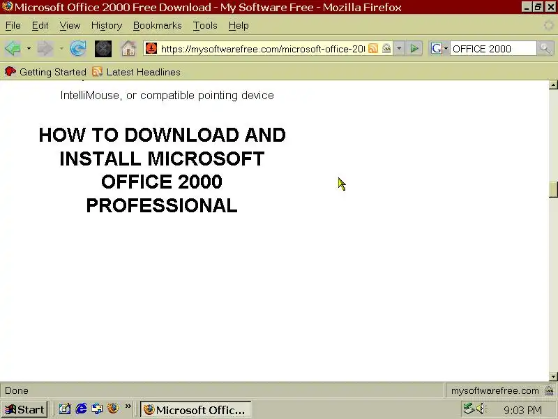
Task: Click the IntelliMouse pointing device text line
Action: (x=167, y=96)
